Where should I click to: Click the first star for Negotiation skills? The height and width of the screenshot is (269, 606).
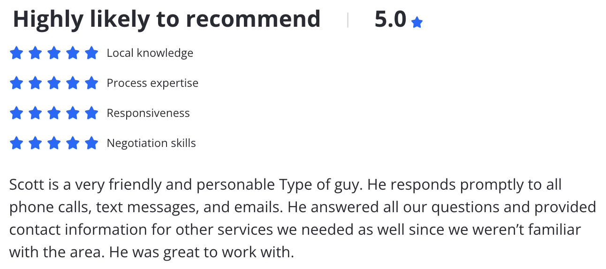pyautogui.click(x=16, y=143)
